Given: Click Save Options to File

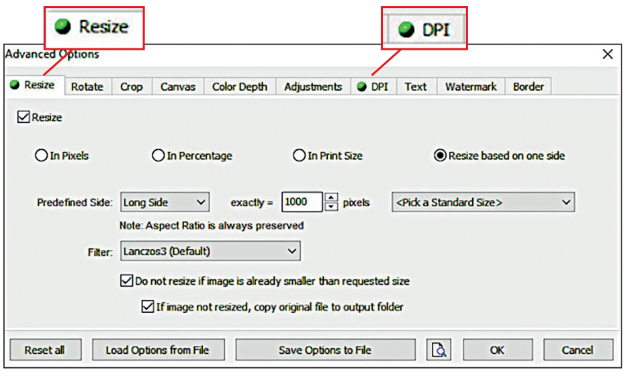Looking at the screenshot, I should click(325, 350).
